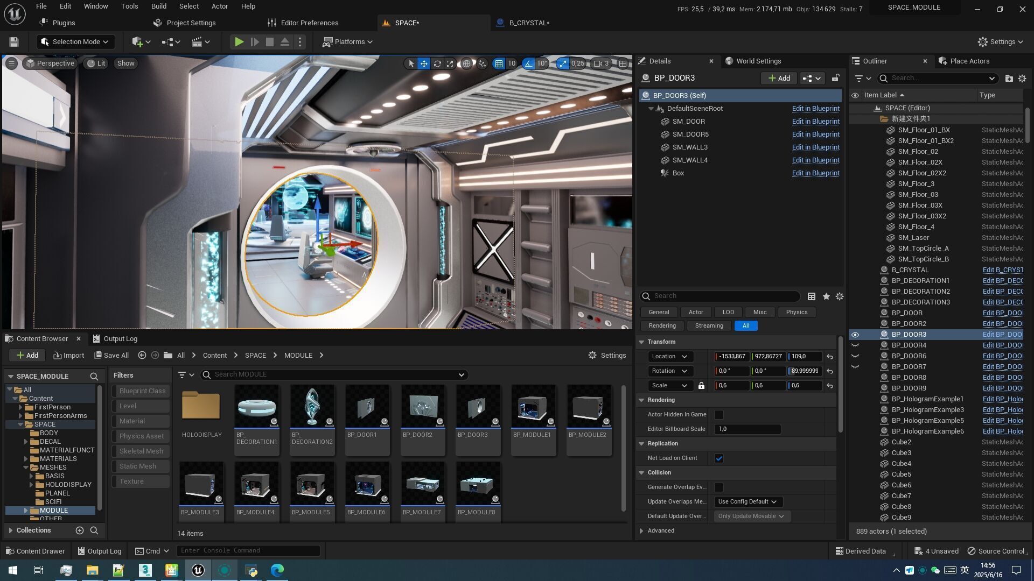Toggle hidden eye for BP_DOOR7 in Outliner

855,367
